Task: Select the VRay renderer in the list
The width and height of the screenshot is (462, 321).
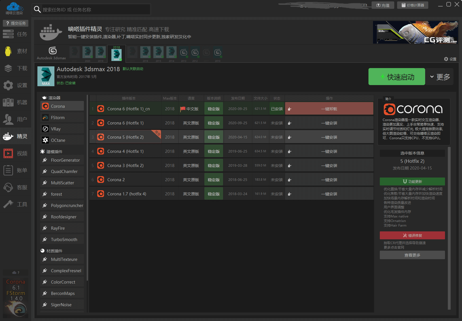Action: [62, 129]
